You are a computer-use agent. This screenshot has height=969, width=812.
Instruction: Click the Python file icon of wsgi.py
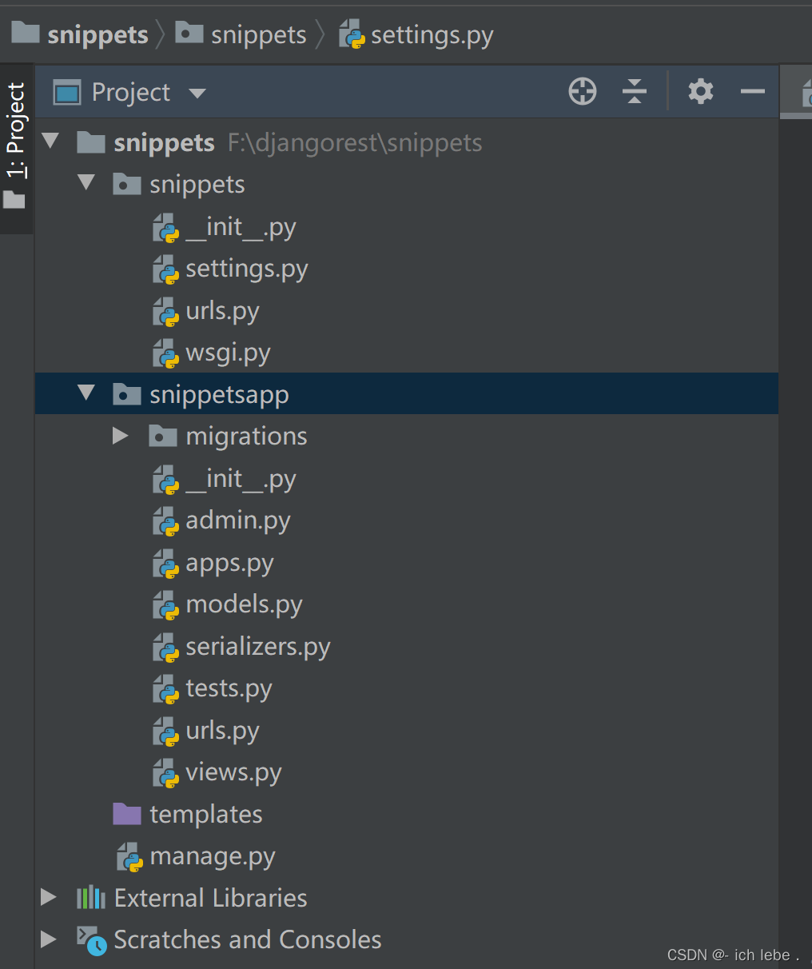coord(165,353)
